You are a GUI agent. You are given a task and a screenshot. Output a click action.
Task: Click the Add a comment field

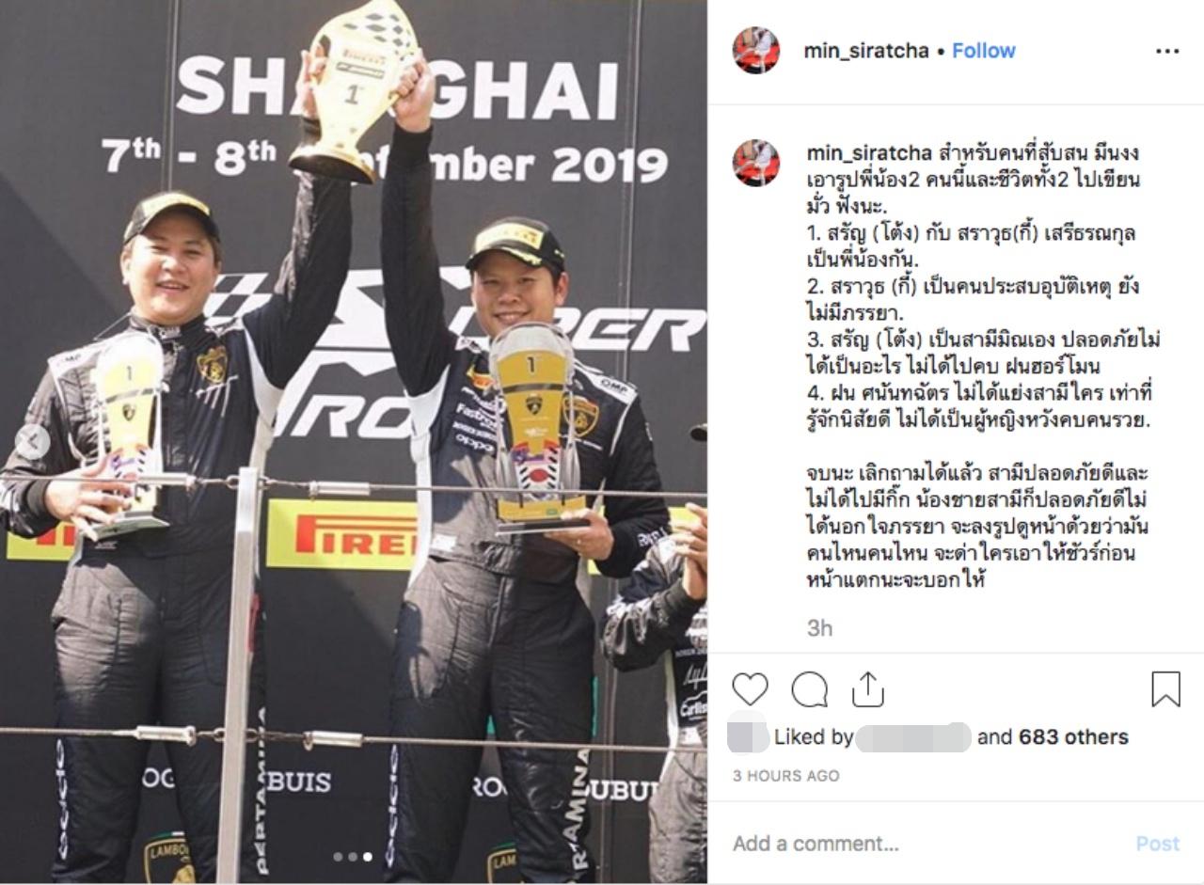click(x=927, y=844)
